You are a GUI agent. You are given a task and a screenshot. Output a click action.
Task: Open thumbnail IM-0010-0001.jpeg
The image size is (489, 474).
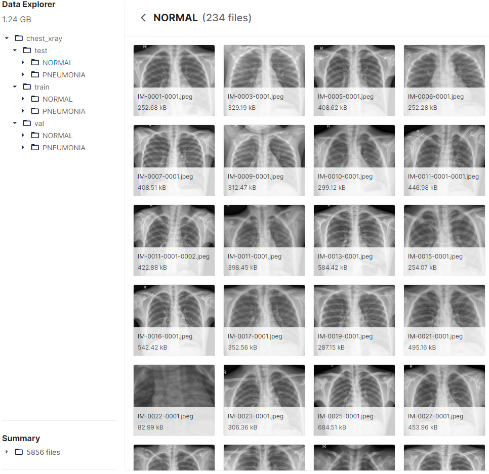[x=354, y=160]
